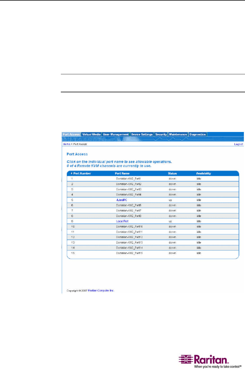Sort by the Status column header
This screenshot has height=372, width=245.
pyautogui.click(x=172, y=174)
